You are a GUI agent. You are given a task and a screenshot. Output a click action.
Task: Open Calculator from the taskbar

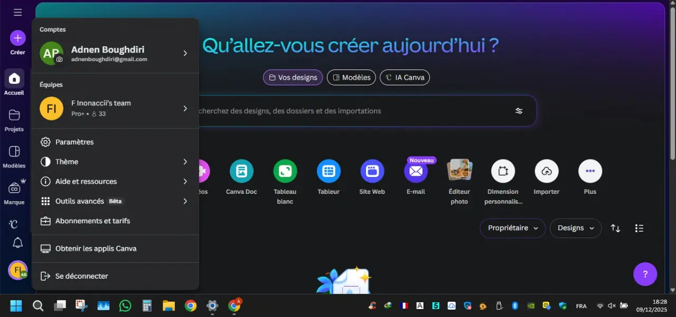click(x=147, y=305)
